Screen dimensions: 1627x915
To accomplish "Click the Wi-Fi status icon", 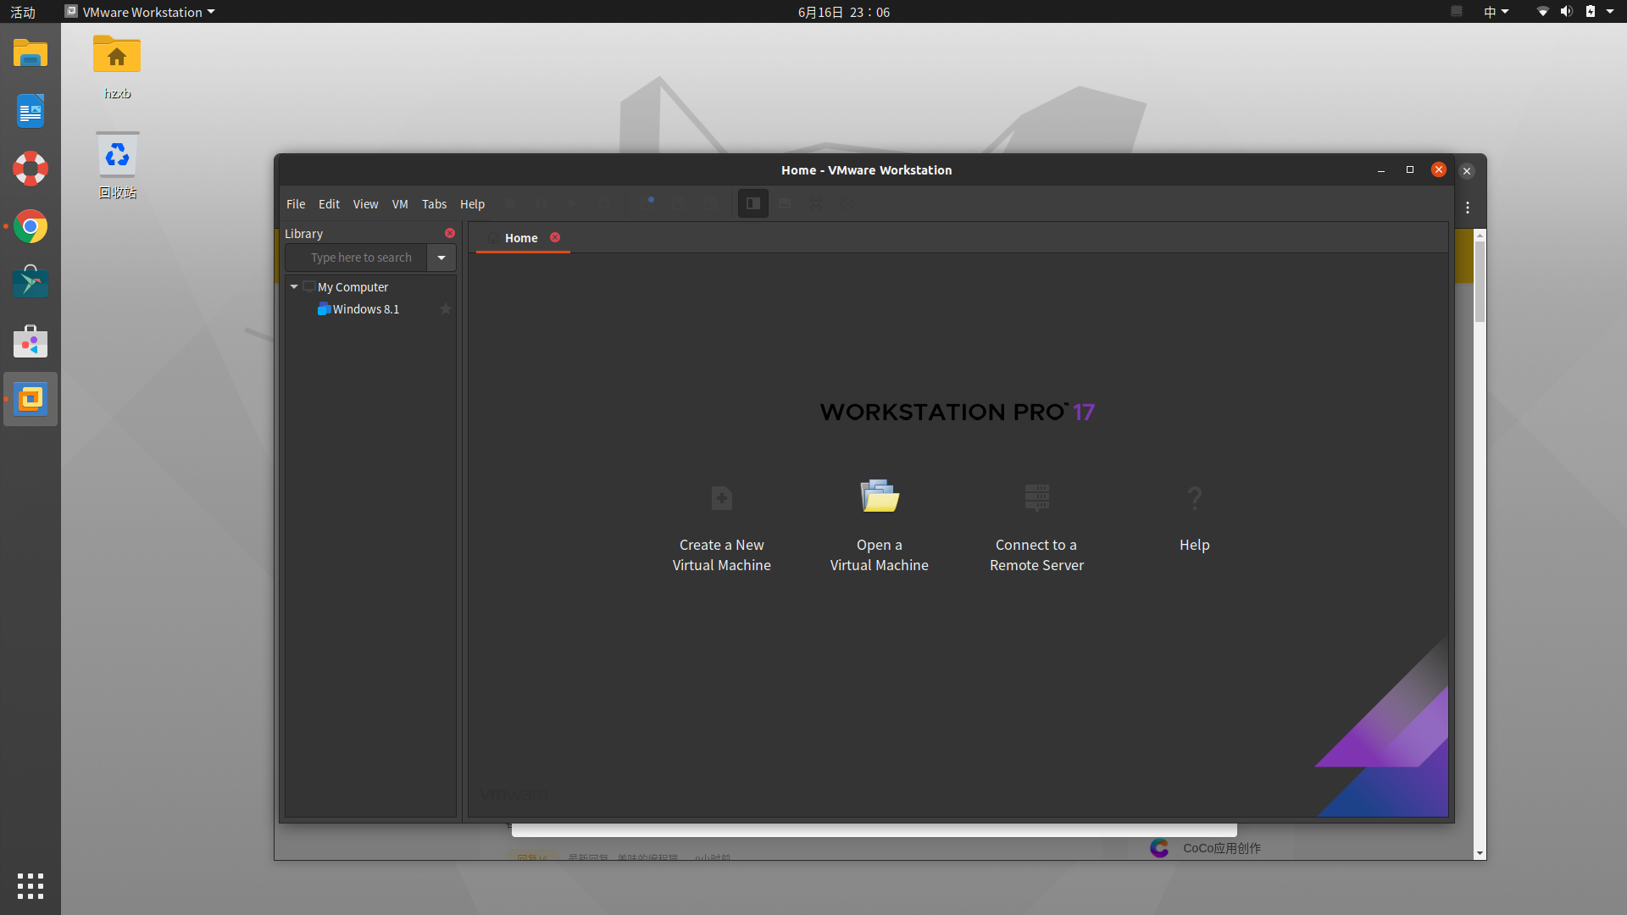I will (1543, 12).
